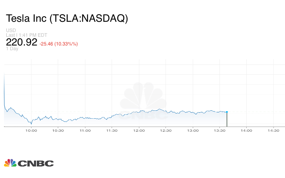Click the CNBC watermark in chart center

click(143, 102)
